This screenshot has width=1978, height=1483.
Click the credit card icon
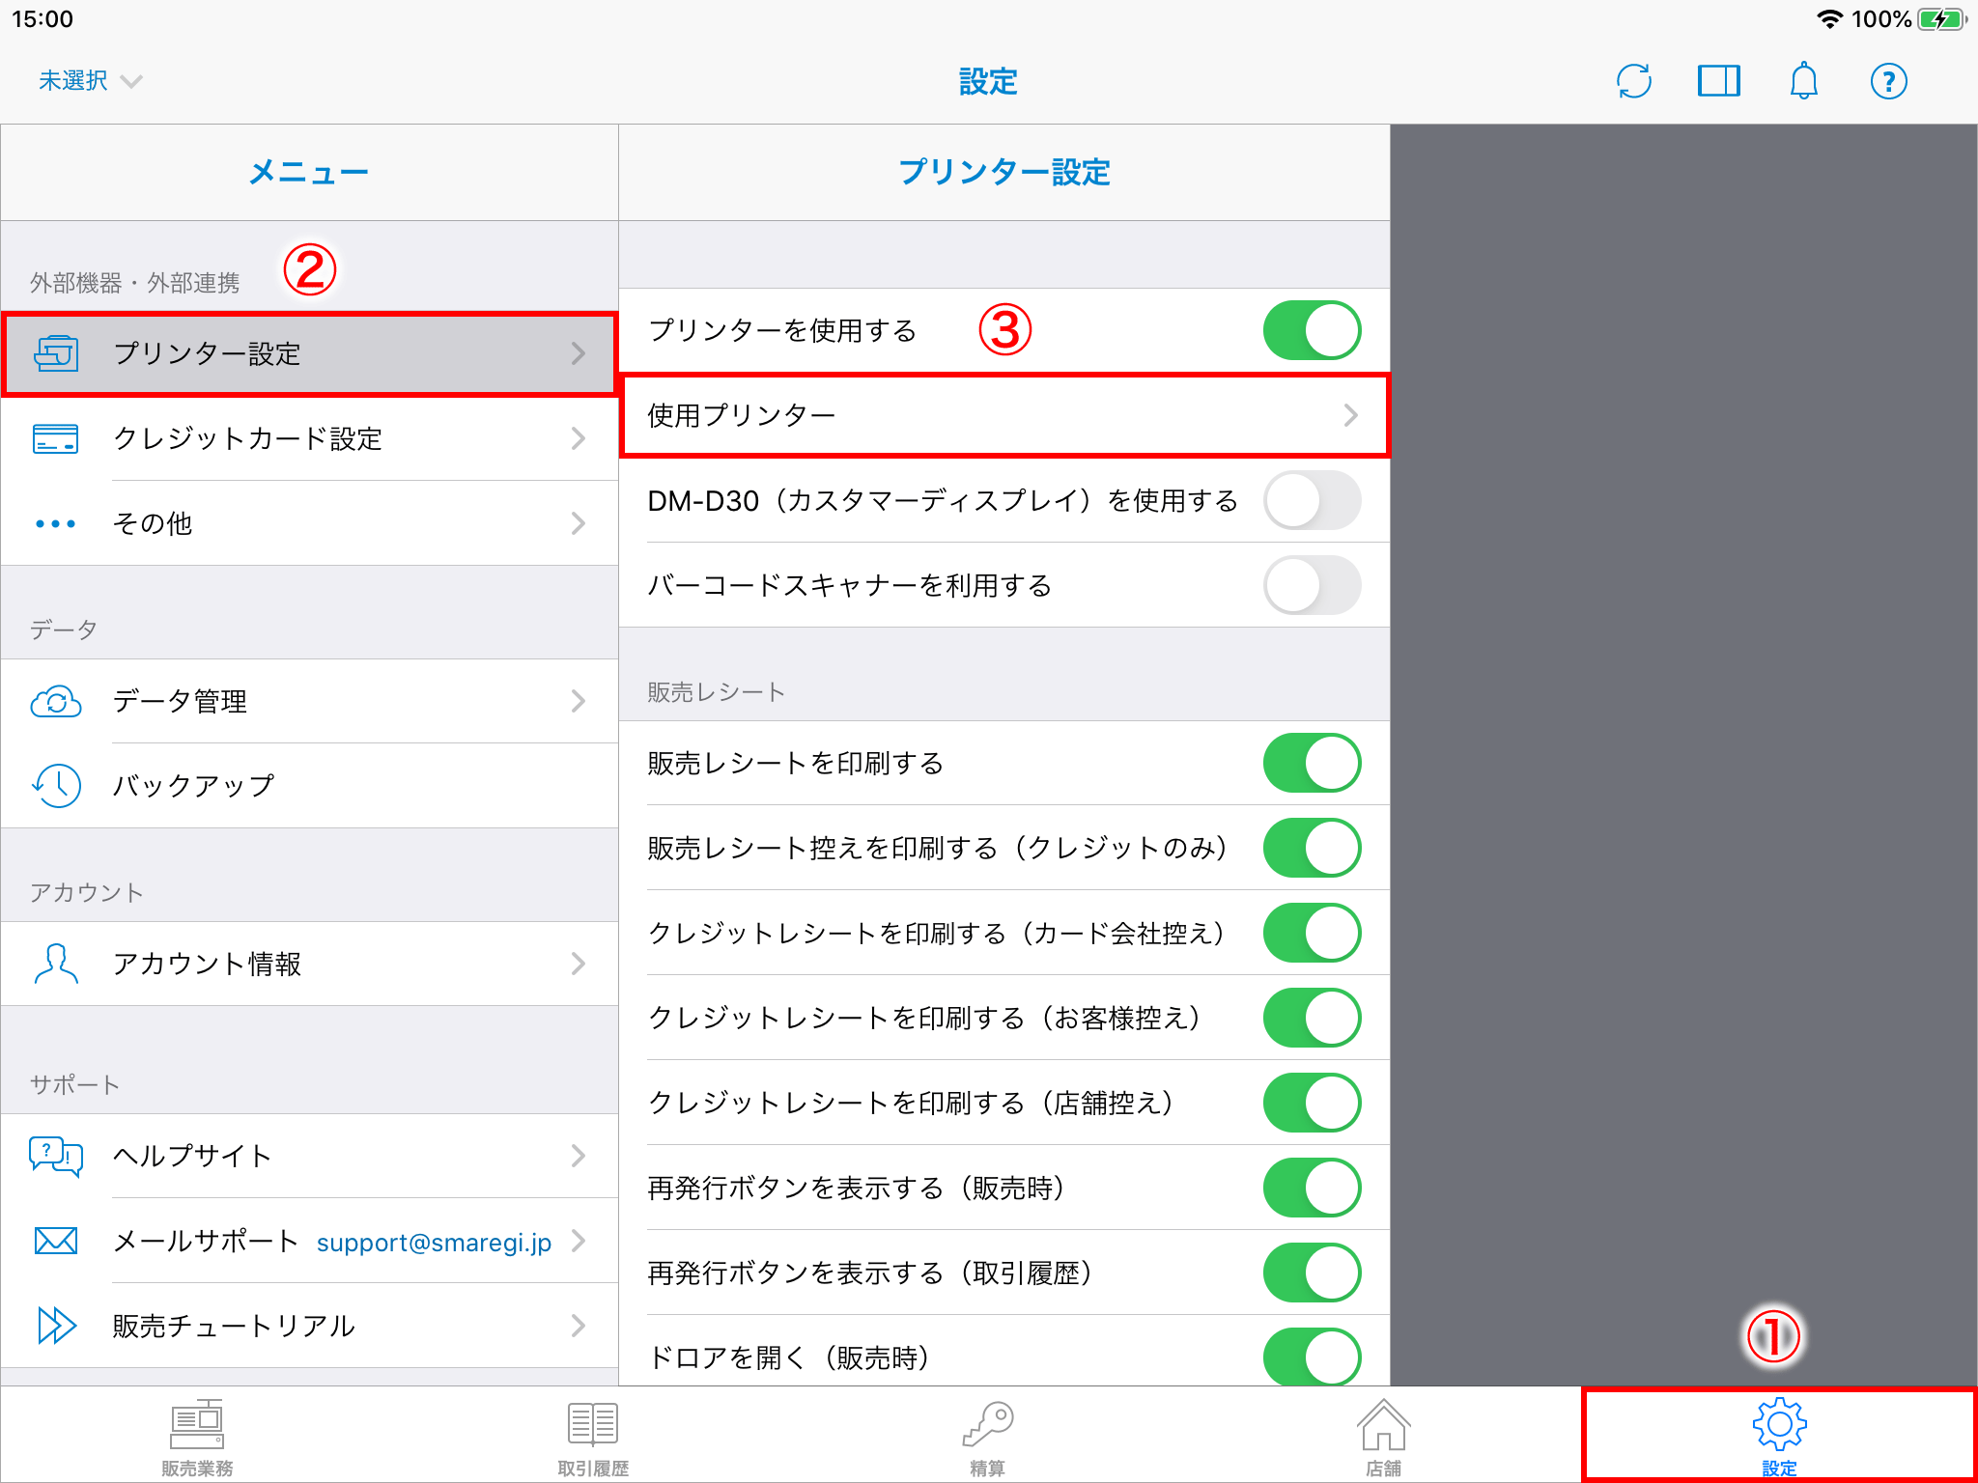pyautogui.click(x=56, y=438)
